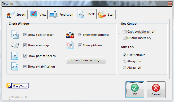Select User settable Num Lock option
This screenshot has width=174, height=102.
click(x=125, y=55)
